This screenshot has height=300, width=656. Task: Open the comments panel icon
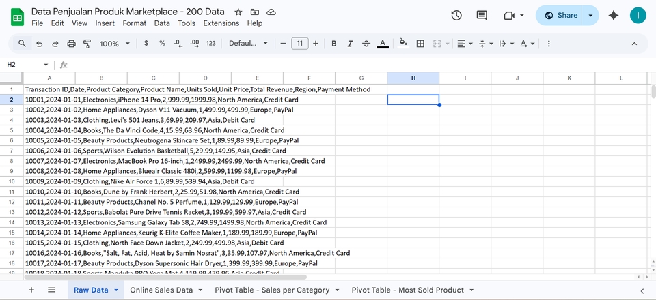[x=482, y=16]
